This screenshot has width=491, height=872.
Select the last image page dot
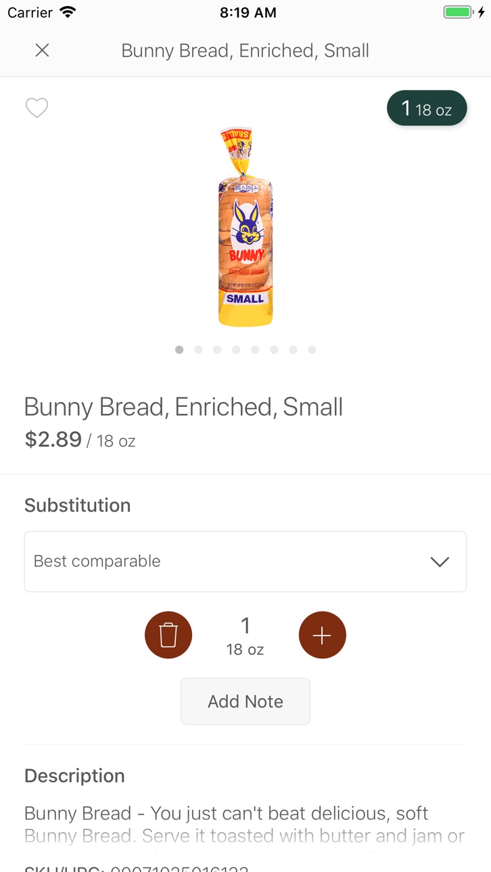312,349
